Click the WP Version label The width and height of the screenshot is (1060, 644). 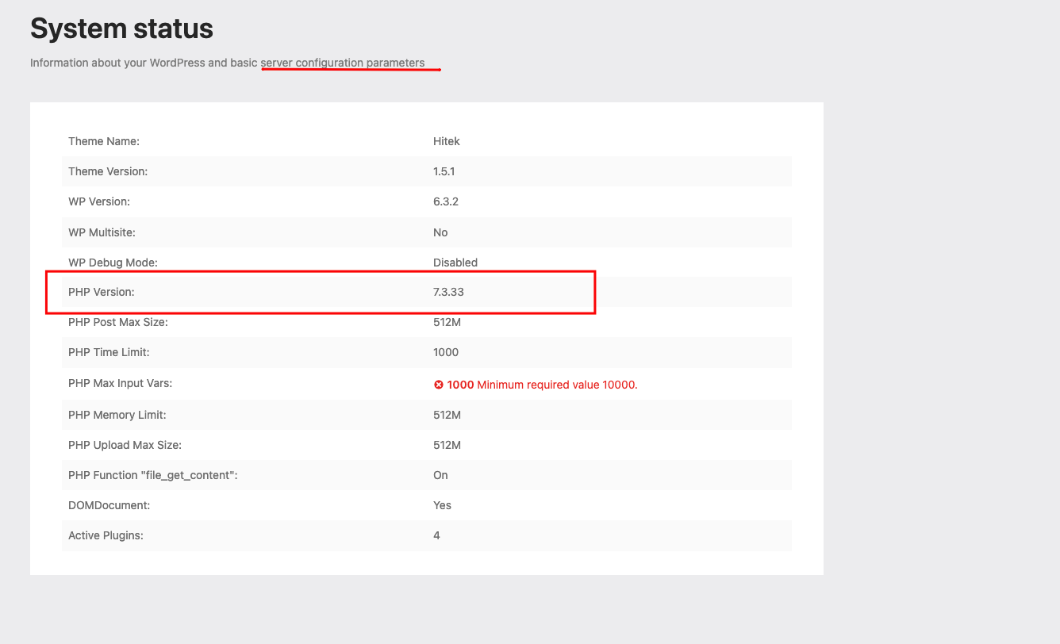tap(99, 201)
